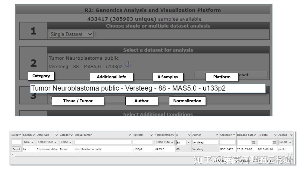
Task: Open the filter funnel on Tissue/Tumor column
Action: tap(129, 135)
